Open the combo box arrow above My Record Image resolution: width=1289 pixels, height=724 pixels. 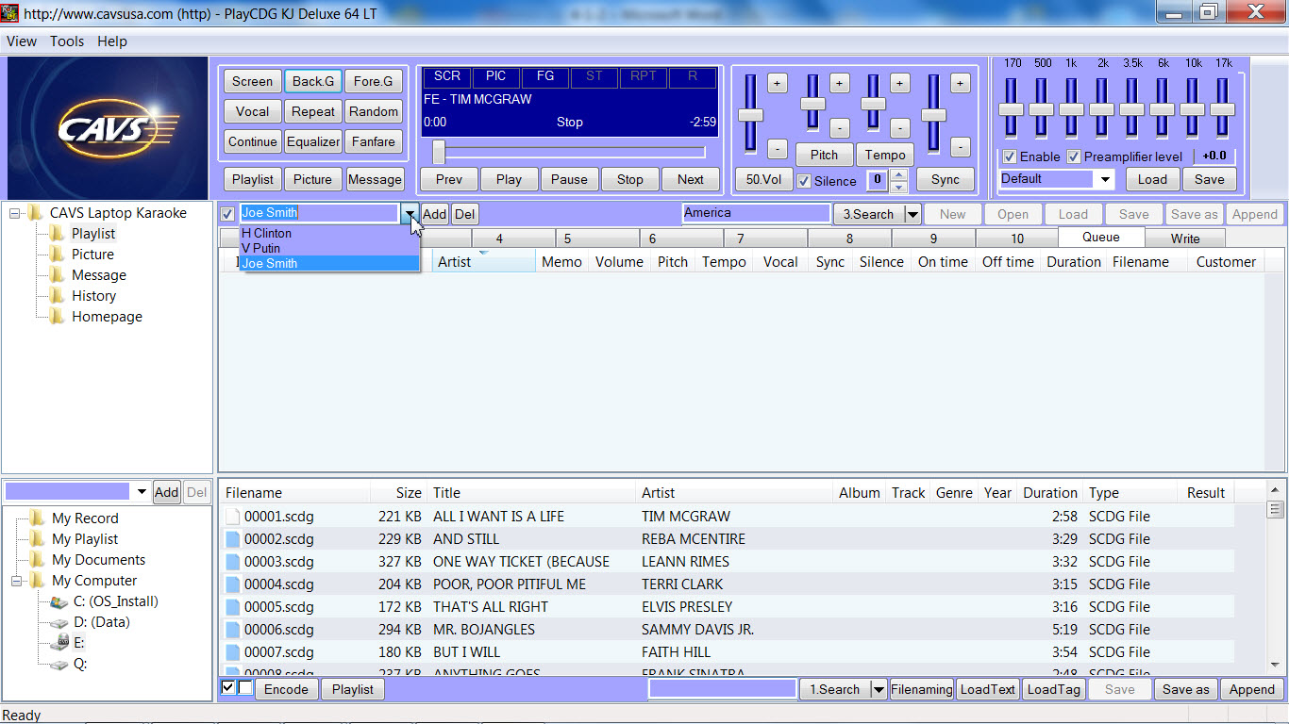click(x=142, y=492)
